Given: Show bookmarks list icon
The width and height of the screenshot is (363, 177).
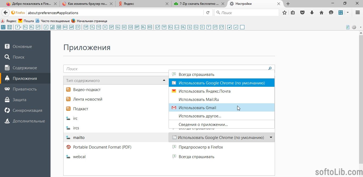Looking at the screenshot, I should tap(293, 13).
